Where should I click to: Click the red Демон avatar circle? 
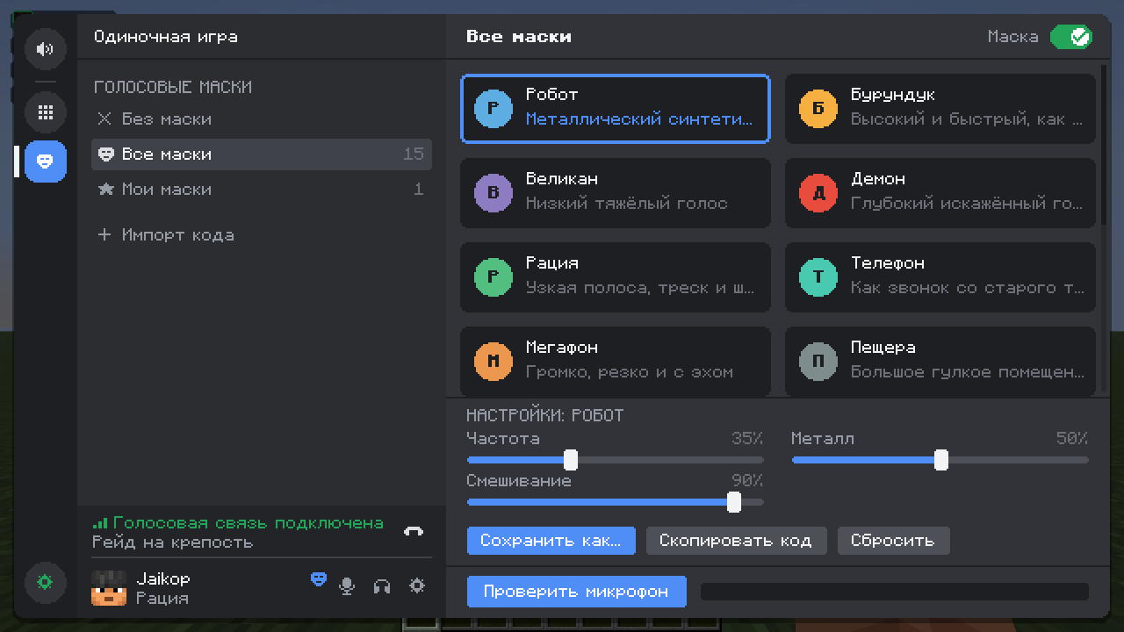(818, 193)
